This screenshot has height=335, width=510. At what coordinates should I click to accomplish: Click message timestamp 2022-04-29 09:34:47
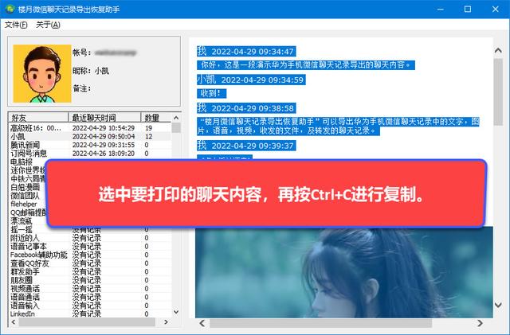253,52
